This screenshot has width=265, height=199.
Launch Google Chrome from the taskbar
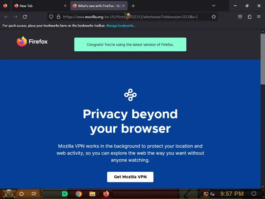79,194
